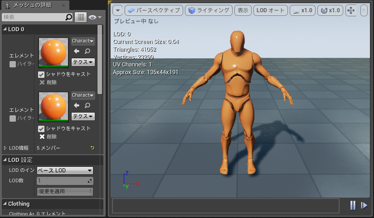This screenshot has width=374, height=218.
Task: Click the search magnifier icon in details panel
Action: tap(68, 17)
